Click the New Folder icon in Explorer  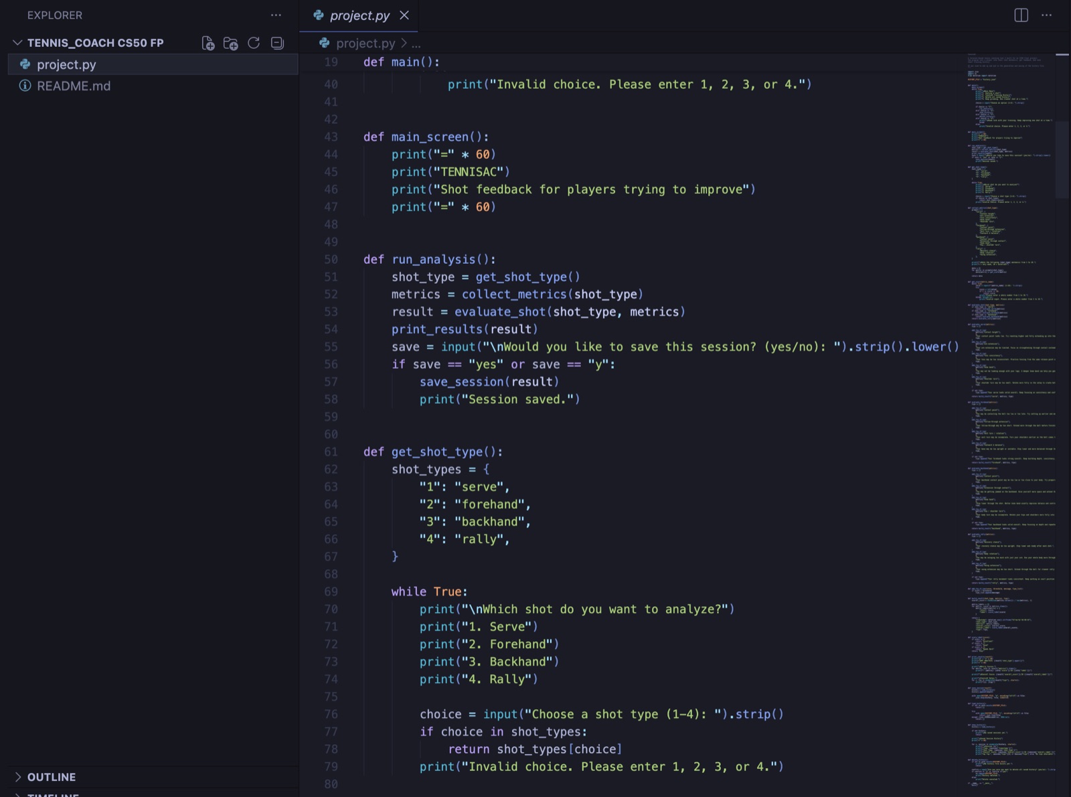point(231,43)
